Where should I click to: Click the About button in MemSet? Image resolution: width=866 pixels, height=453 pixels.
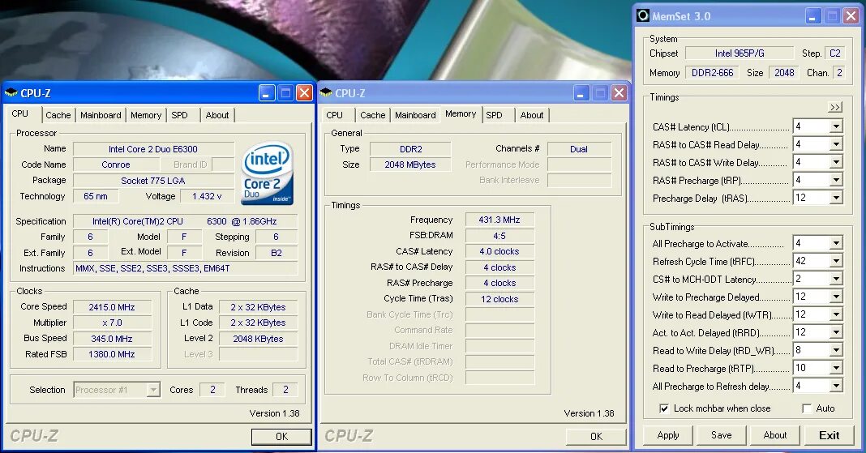point(775,435)
